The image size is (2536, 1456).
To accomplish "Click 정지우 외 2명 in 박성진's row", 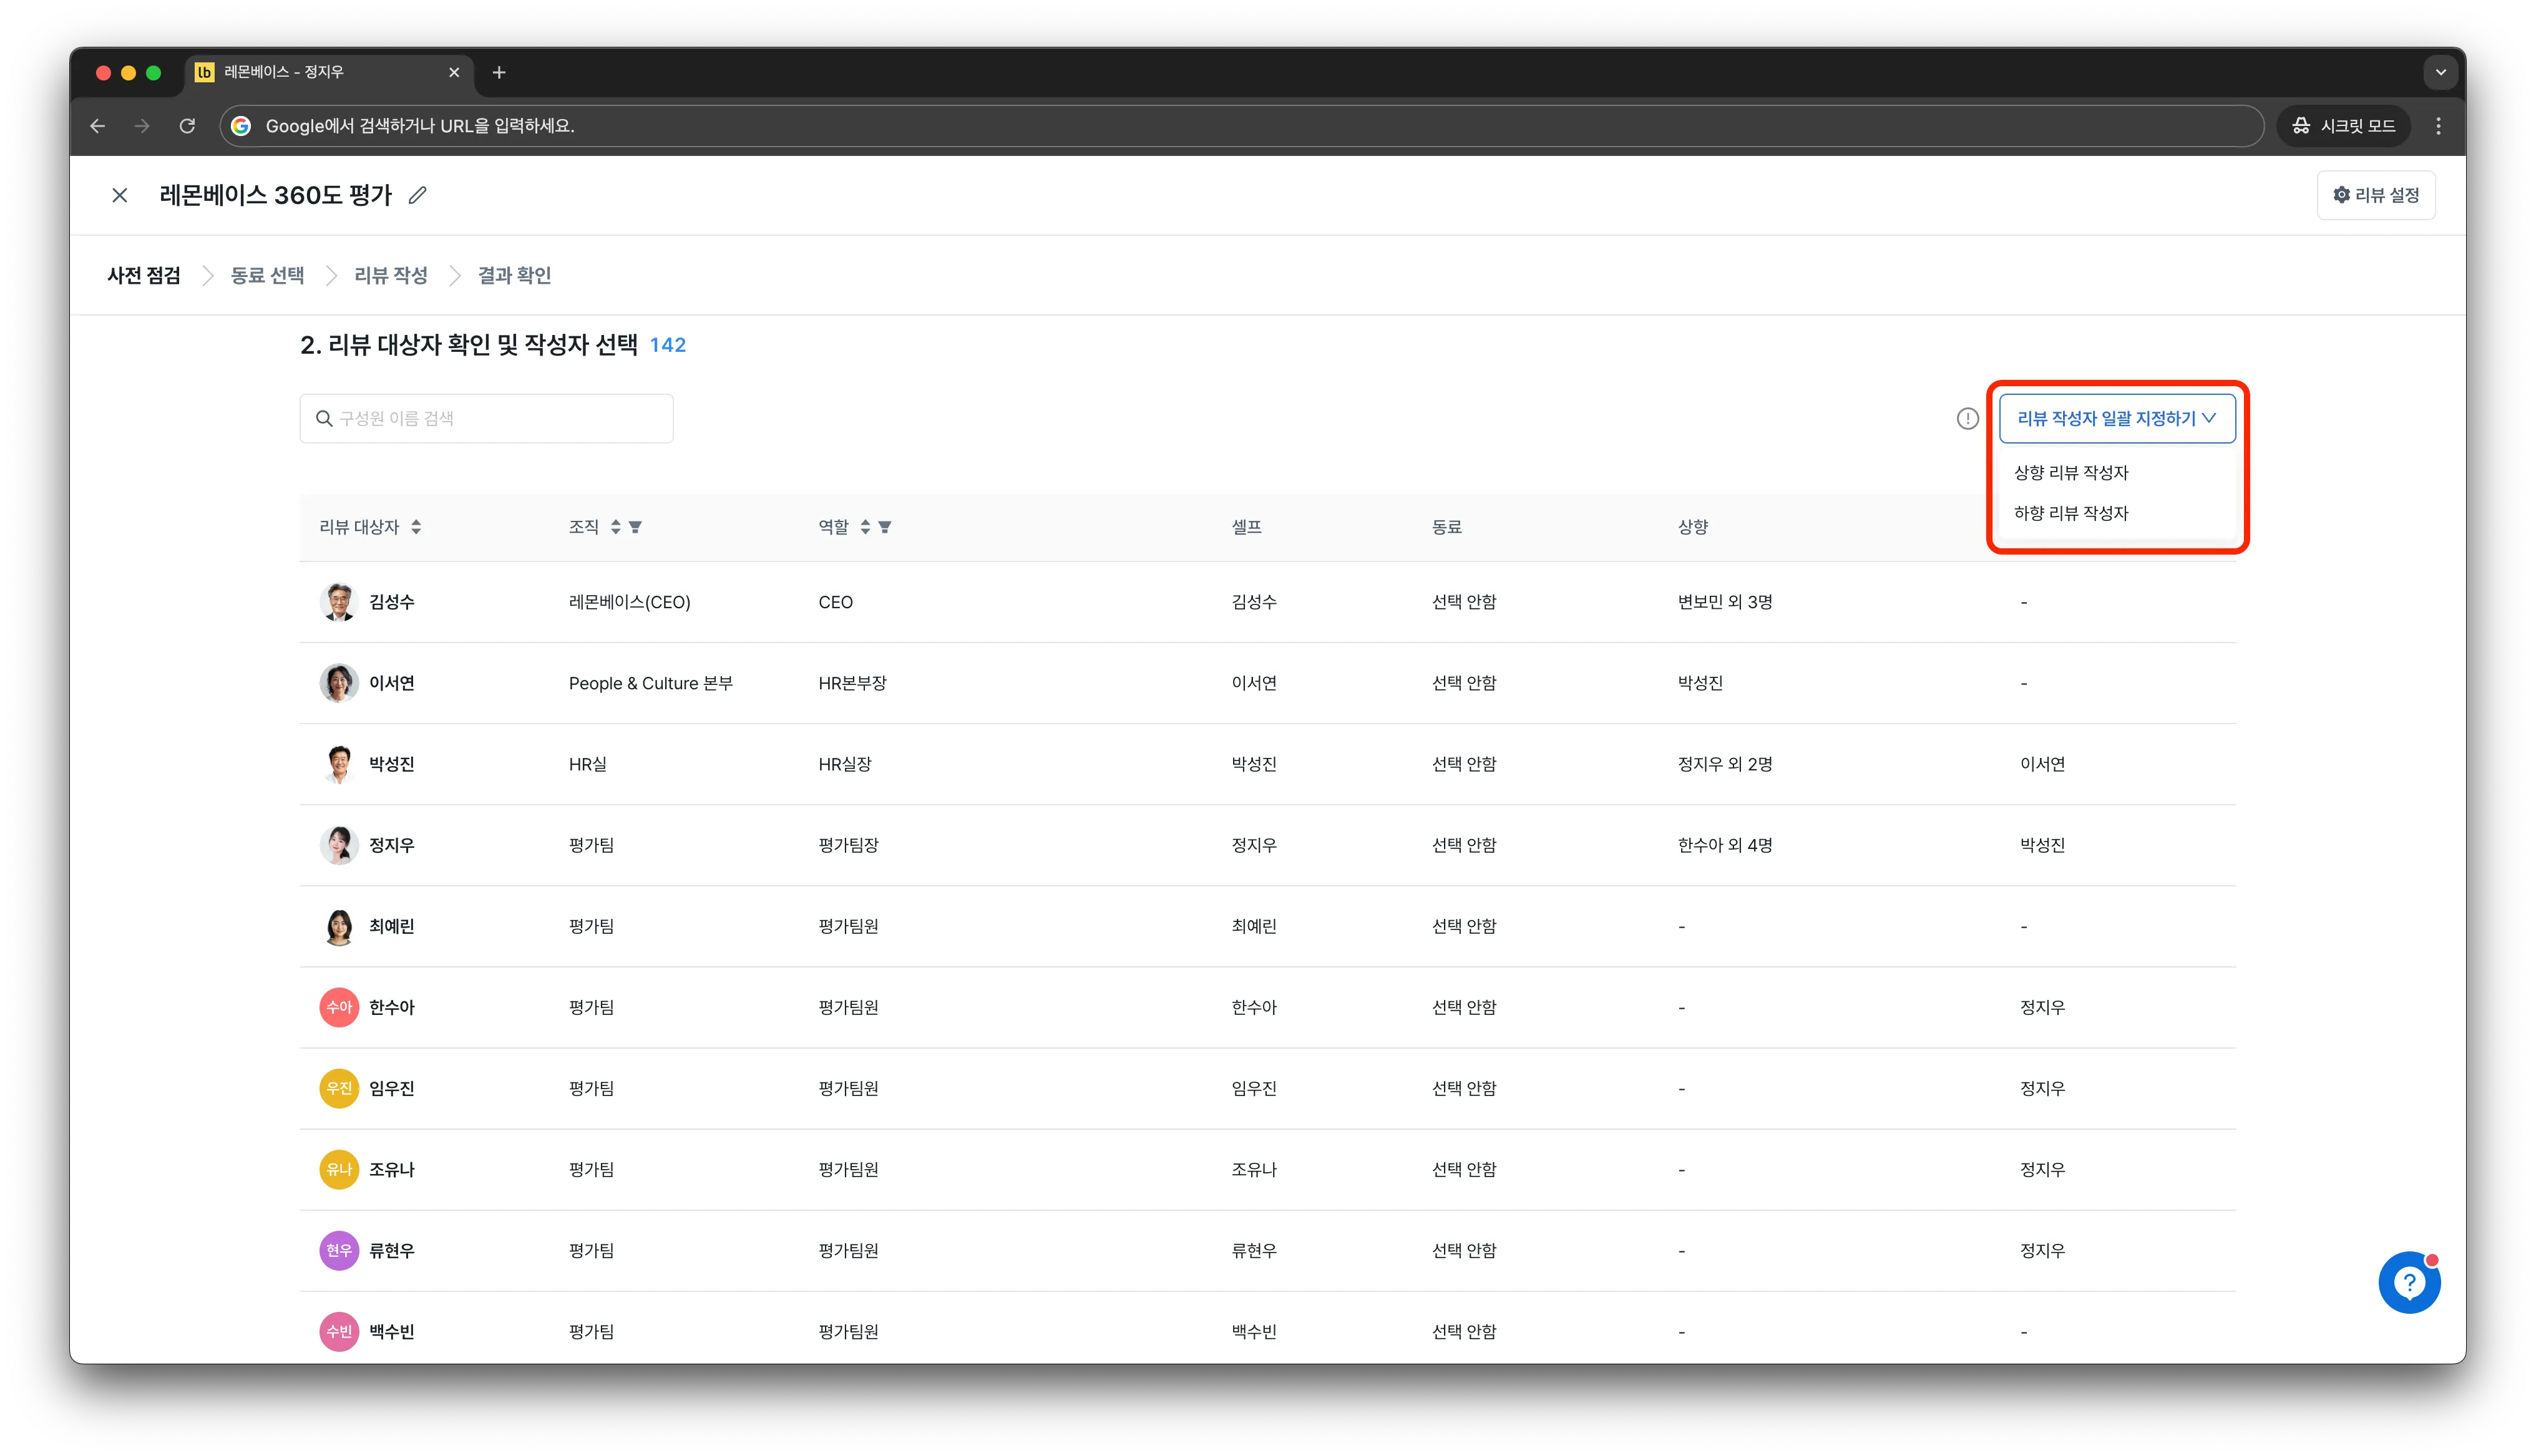I will pos(1725,764).
